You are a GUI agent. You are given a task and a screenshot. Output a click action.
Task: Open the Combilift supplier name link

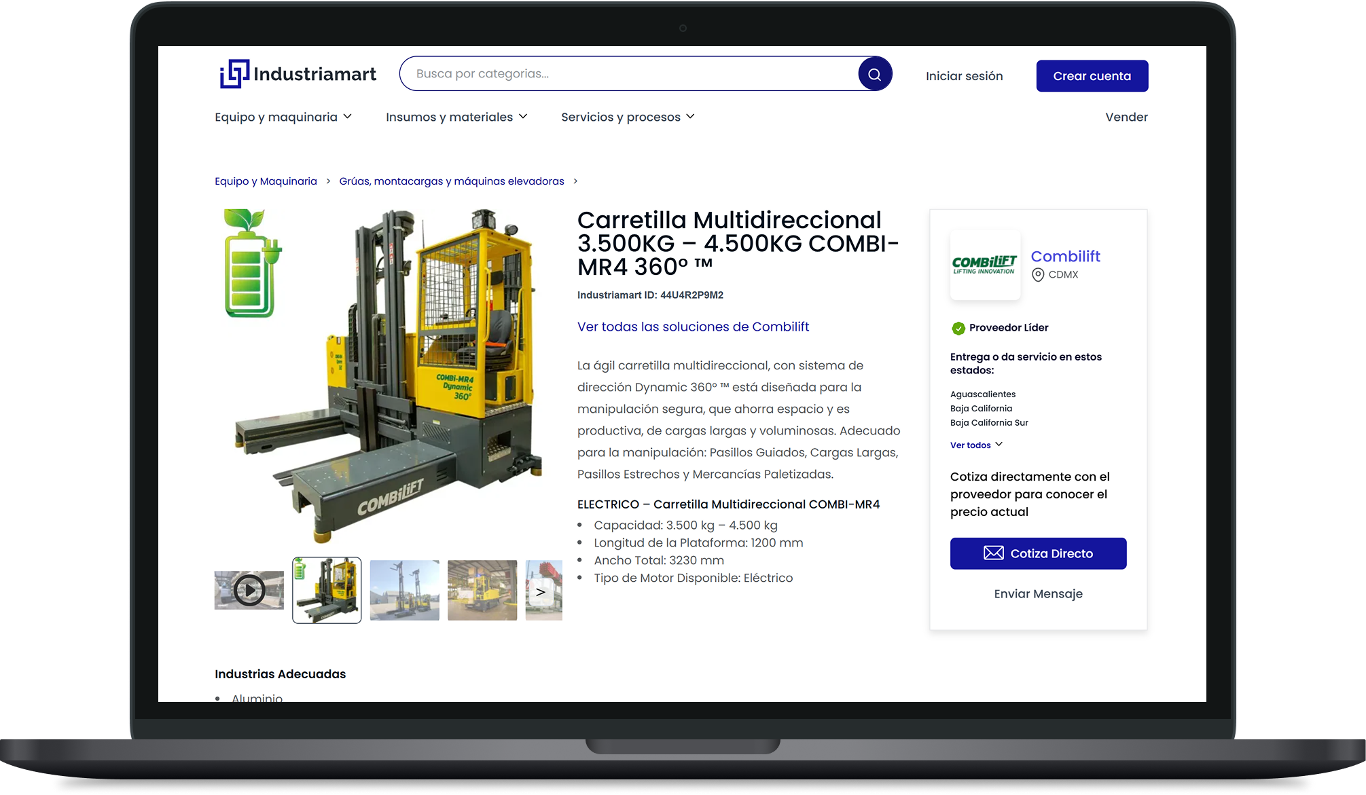pyautogui.click(x=1065, y=256)
